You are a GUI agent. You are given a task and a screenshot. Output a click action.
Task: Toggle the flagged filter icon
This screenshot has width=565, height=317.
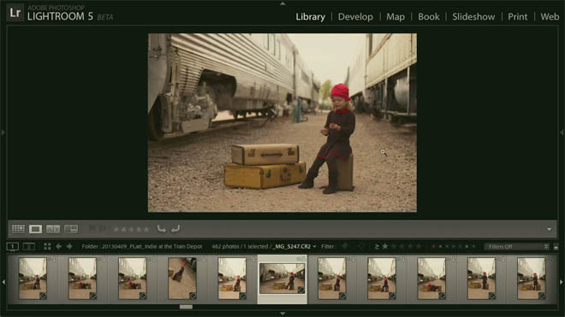click(345, 246)
